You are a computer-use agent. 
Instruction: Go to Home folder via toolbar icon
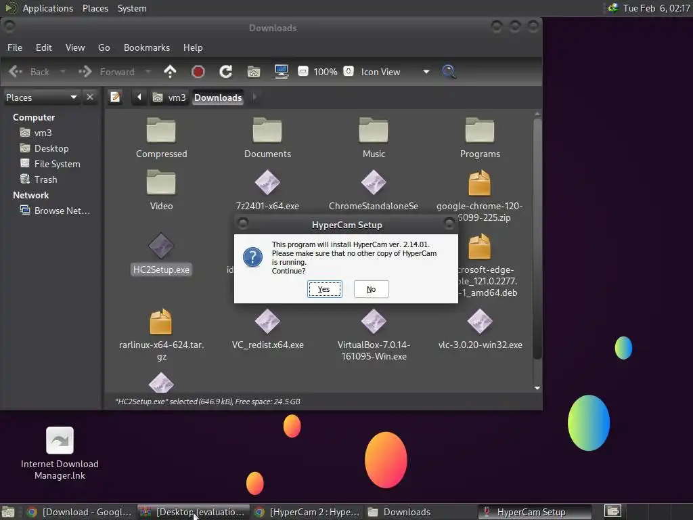tap(254, 72)
